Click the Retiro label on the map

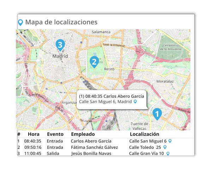(x=110, y=69)
